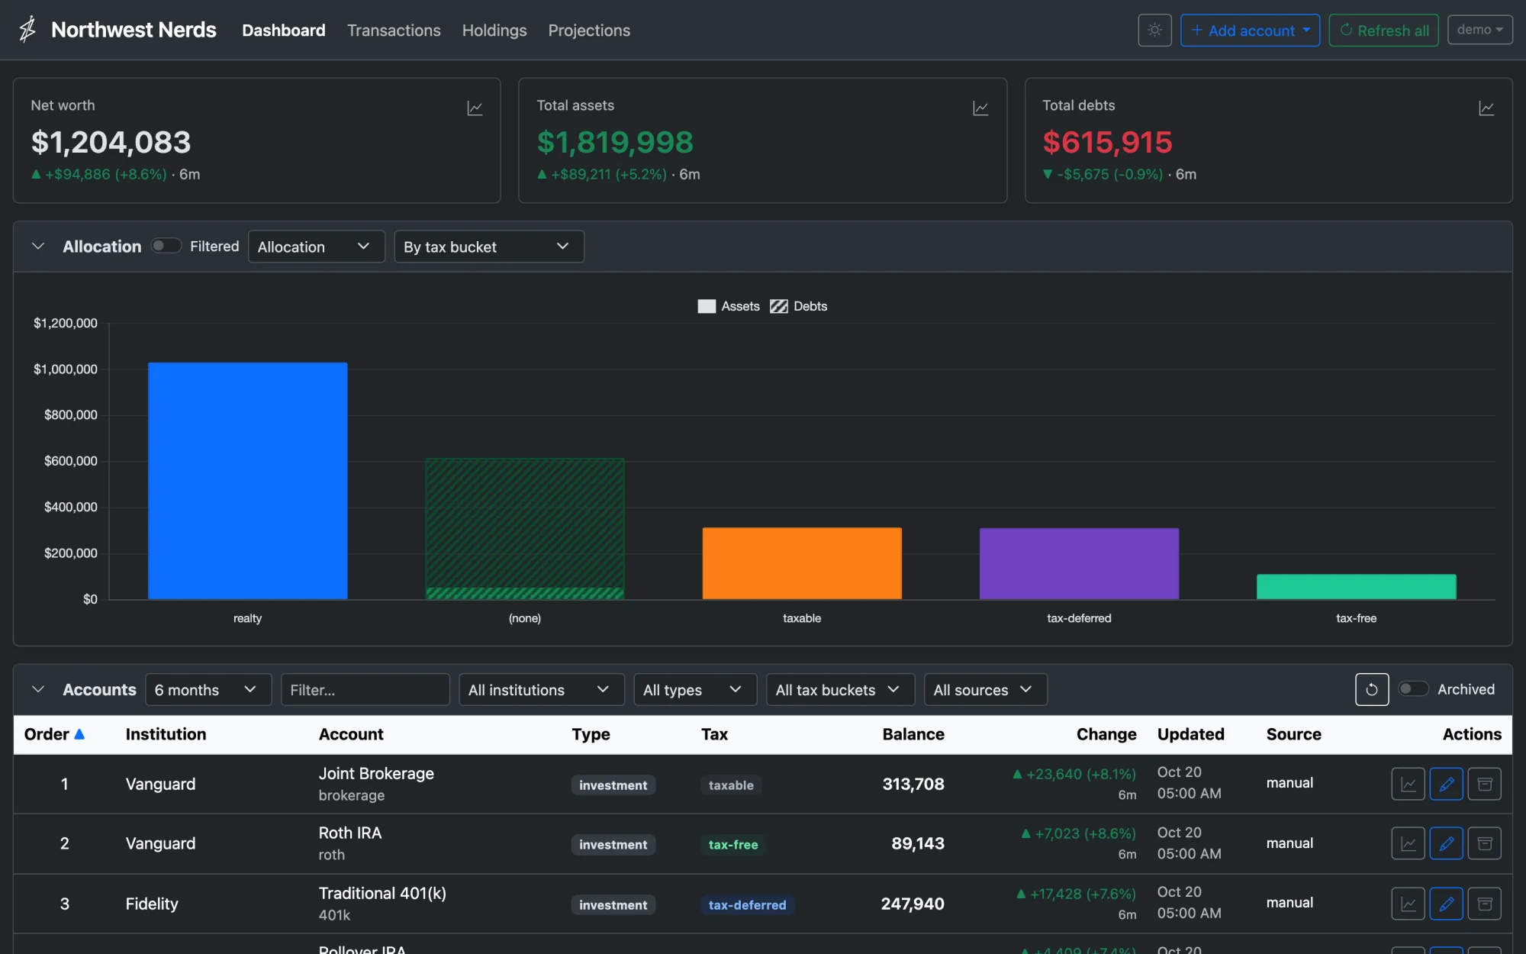Viewport: 1526px width, 954px height.
Task: Toggle Assets series in chart legend
Action: [x=729, y=306]
